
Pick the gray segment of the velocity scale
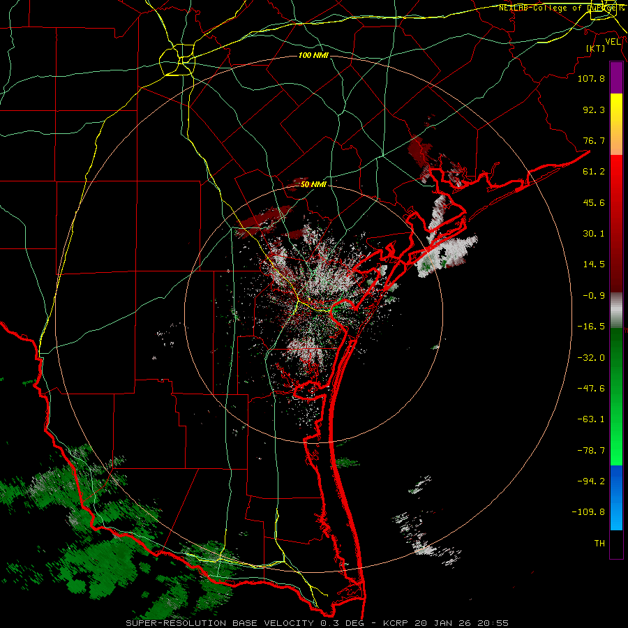616,311
